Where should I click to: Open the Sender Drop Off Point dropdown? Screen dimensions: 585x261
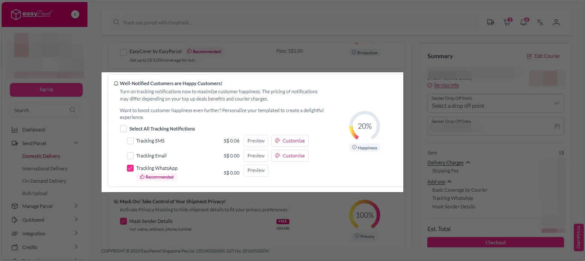point(495,103)
